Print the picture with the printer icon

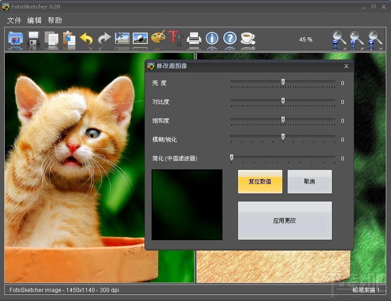[x=194, y=38]
